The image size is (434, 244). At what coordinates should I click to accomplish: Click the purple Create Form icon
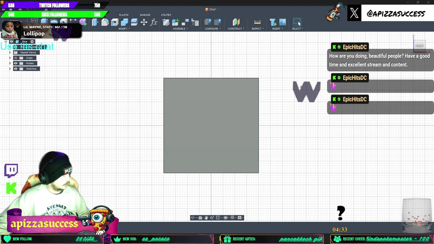click(83, 22)
